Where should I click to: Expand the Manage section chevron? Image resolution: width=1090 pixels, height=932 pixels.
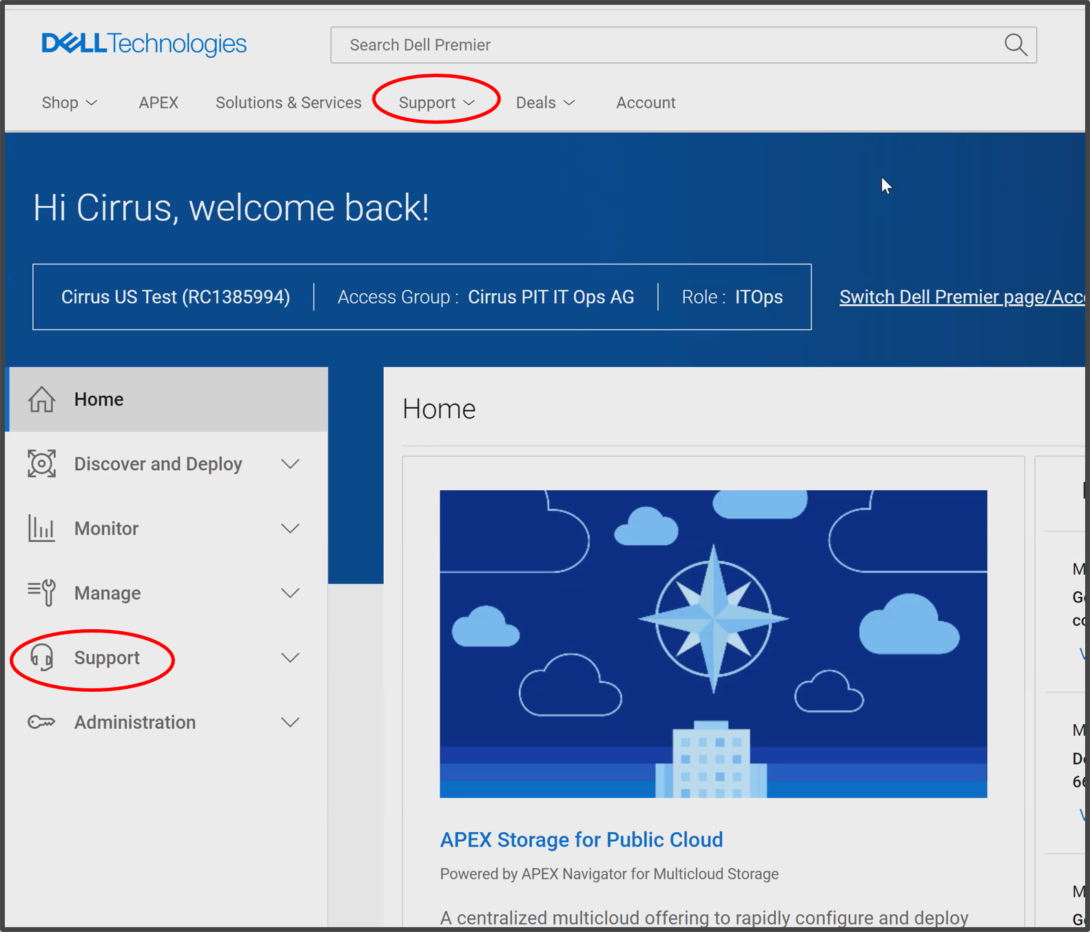click(291, 593)
